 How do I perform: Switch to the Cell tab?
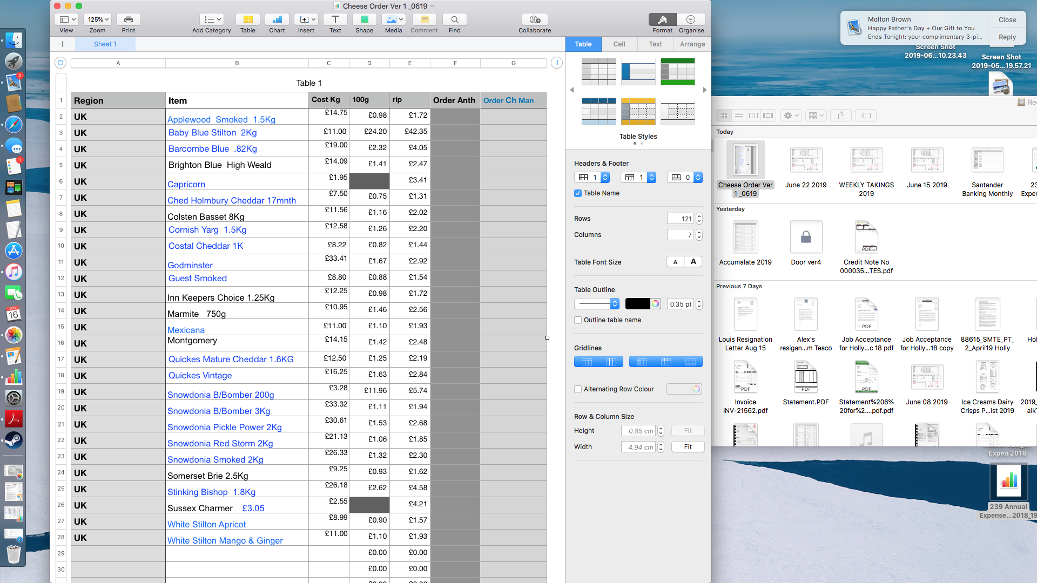[x=619, y=44]
